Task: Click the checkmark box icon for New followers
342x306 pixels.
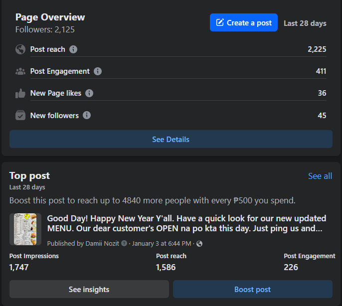Action: click(x=20, y=115)
